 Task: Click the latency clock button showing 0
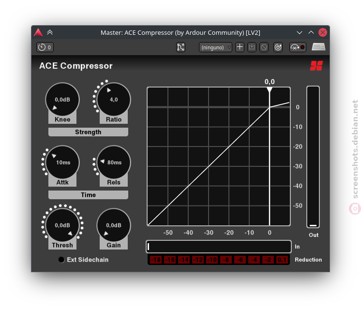tap(45, 47)
